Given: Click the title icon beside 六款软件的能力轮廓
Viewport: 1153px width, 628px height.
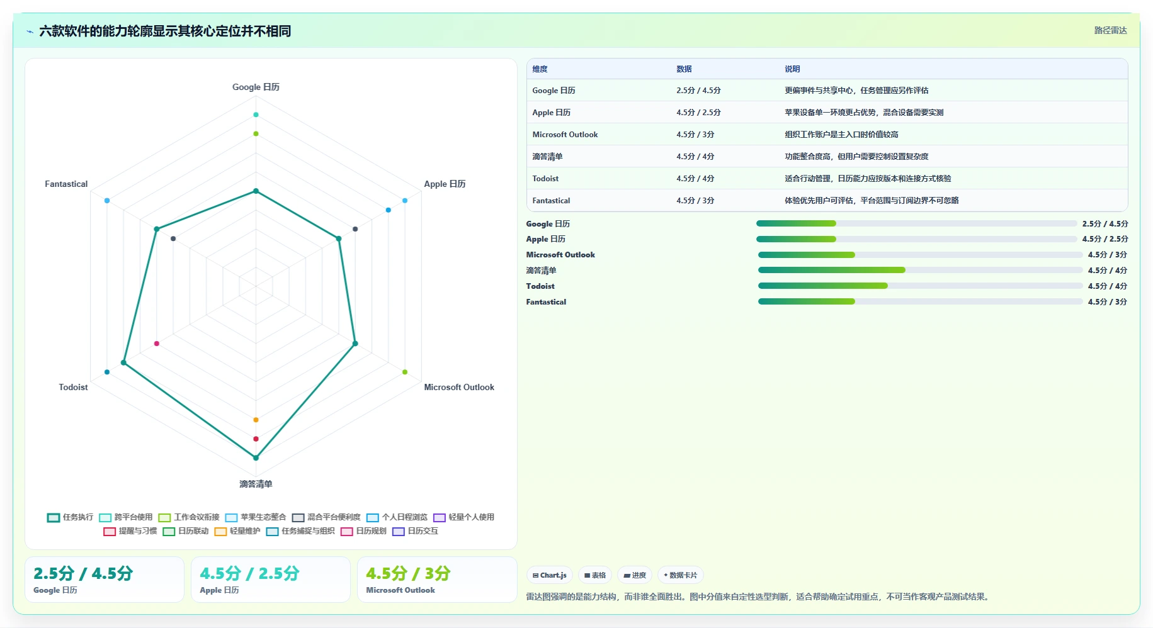Looking at the screenshot, I should 30,31.
